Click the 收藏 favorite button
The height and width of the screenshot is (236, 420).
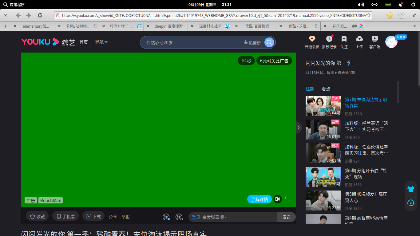(37, 216)
